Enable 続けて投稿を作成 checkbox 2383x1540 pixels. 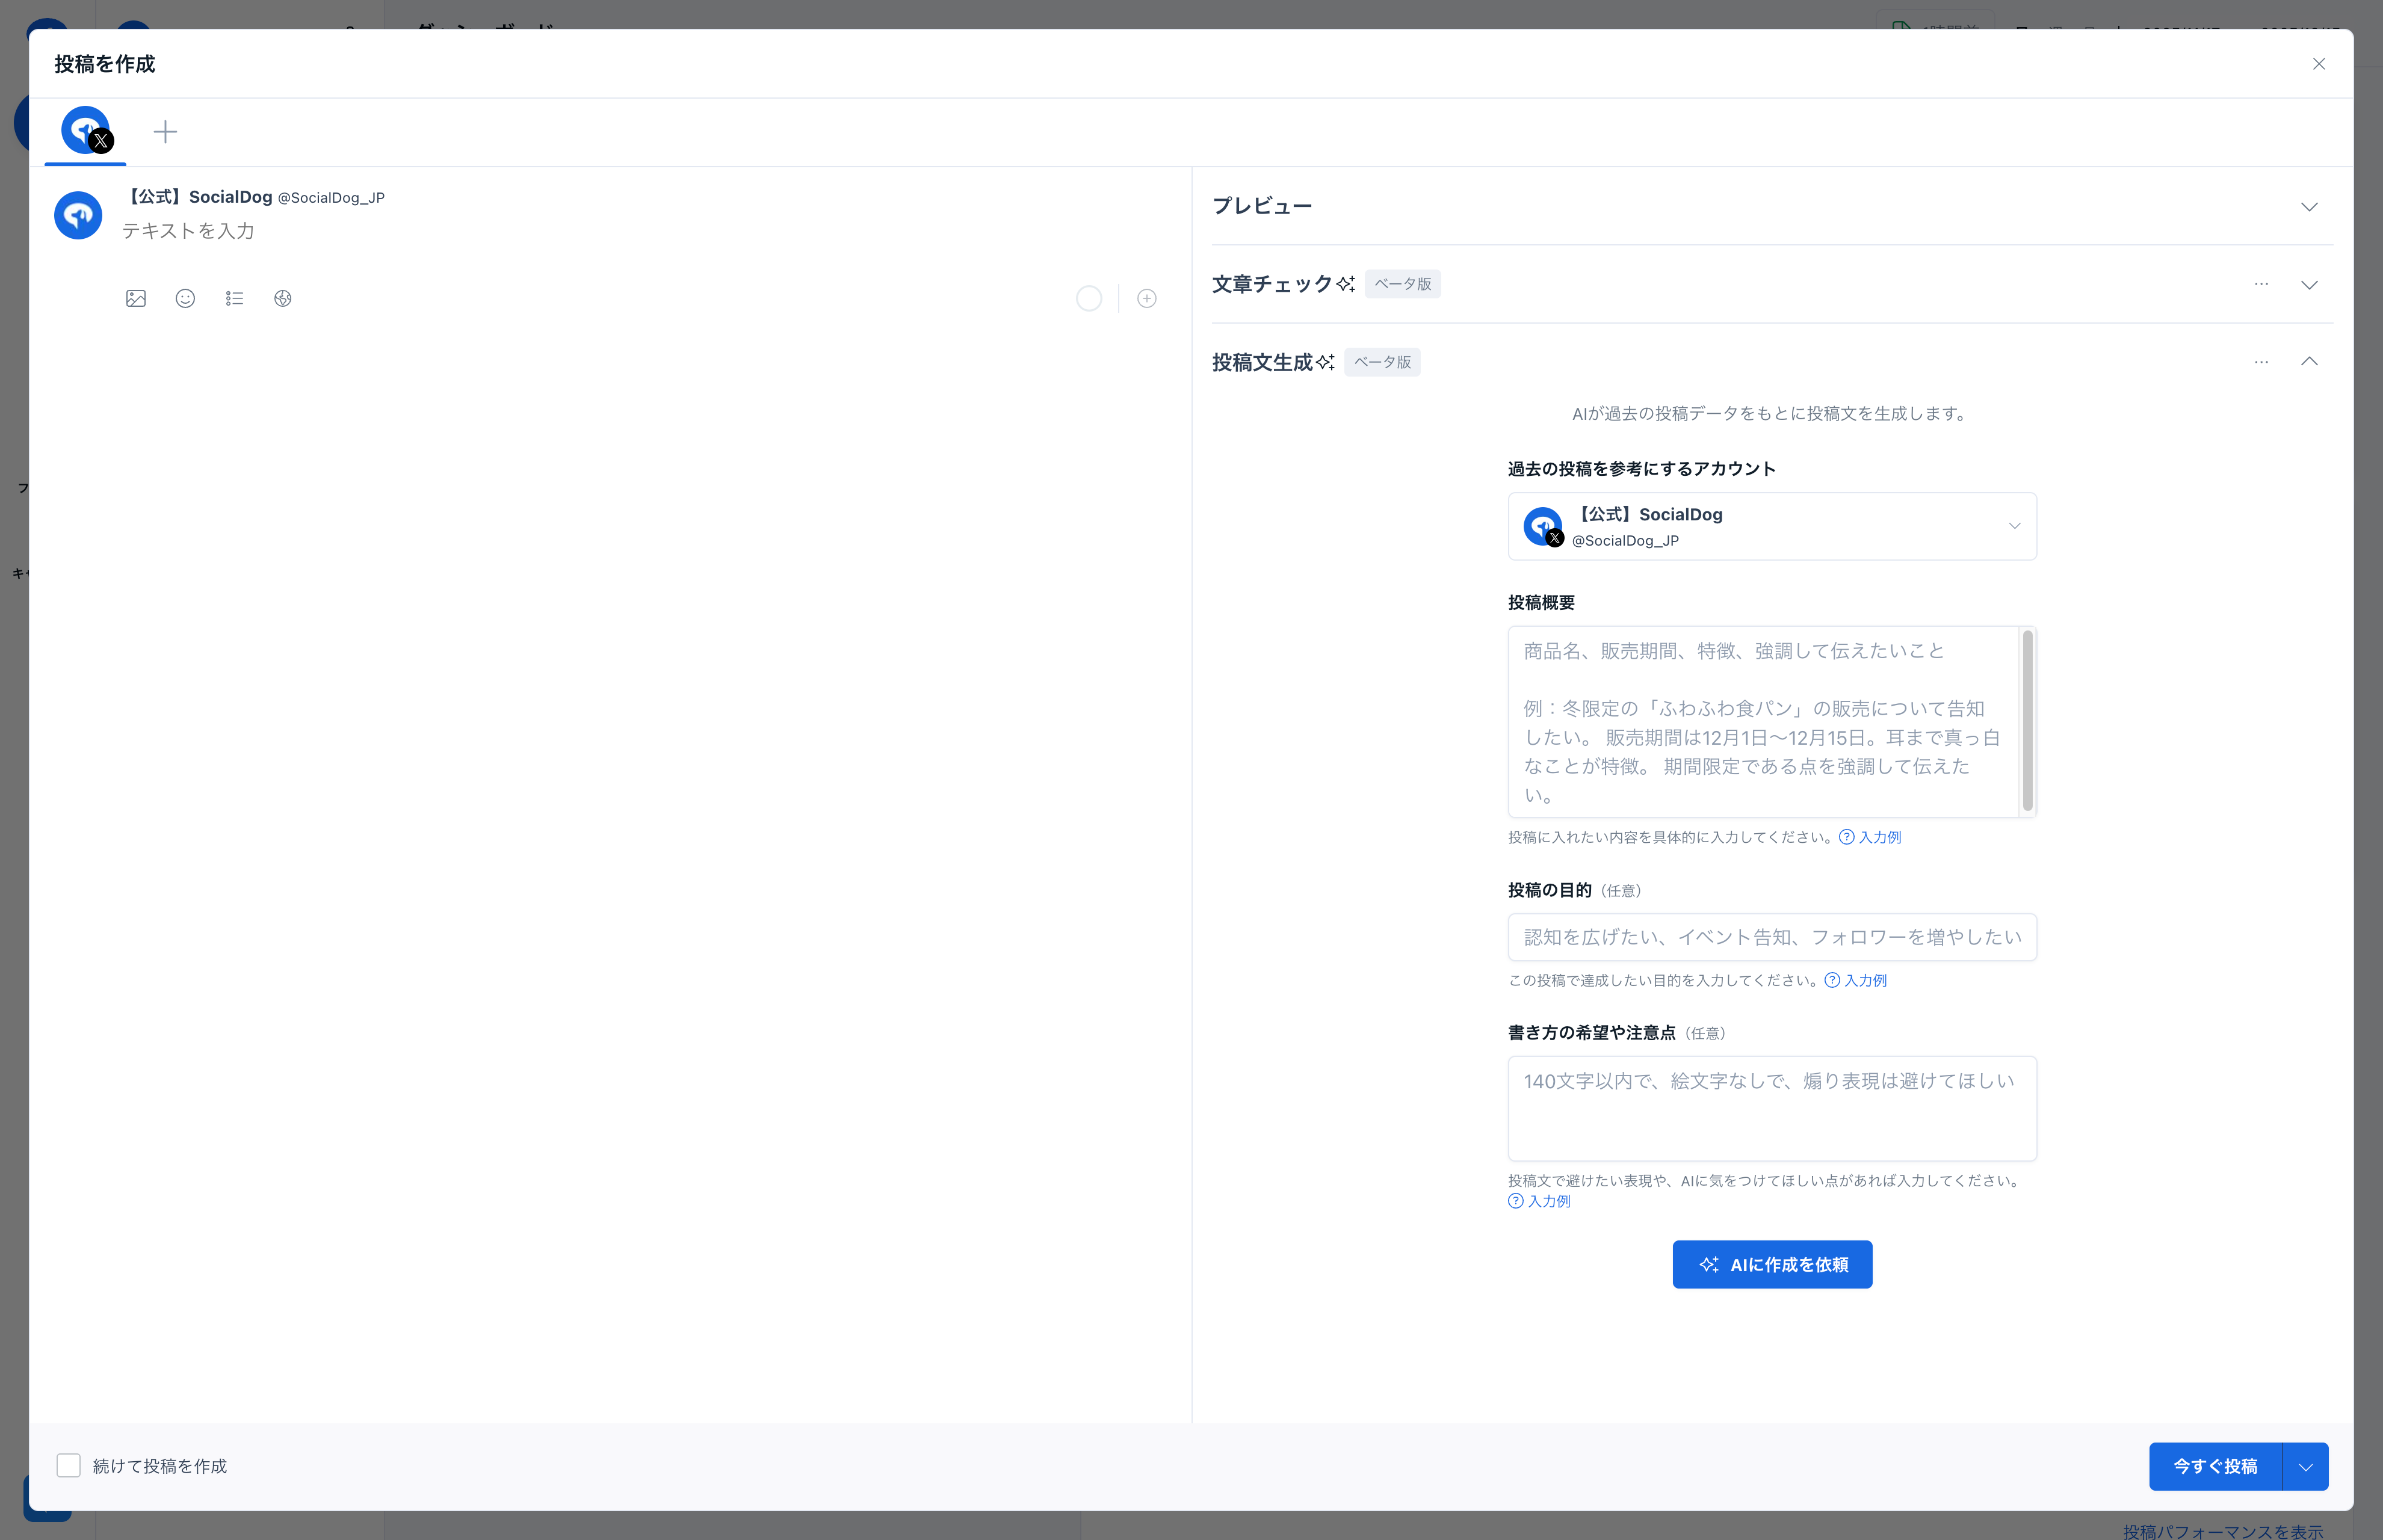click(68, 1465)
